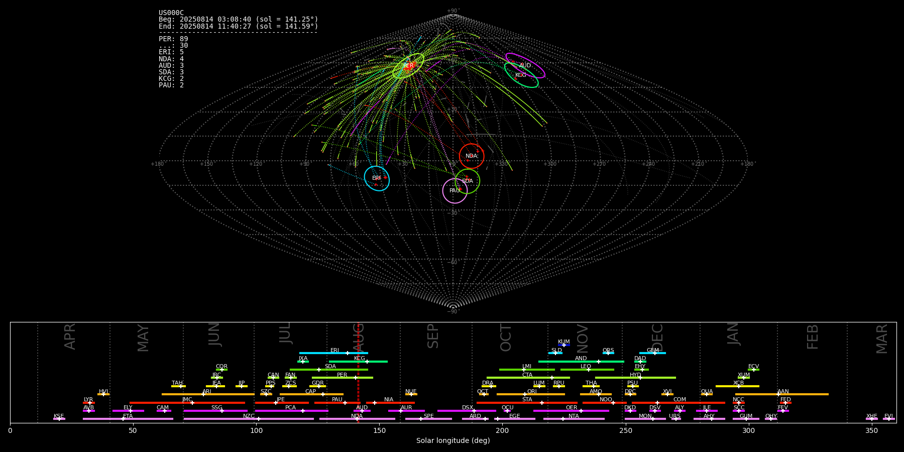This screenshot has height=452, width=904.
Task: Click the STA shower bar in timeline
Action: [527, 402]
